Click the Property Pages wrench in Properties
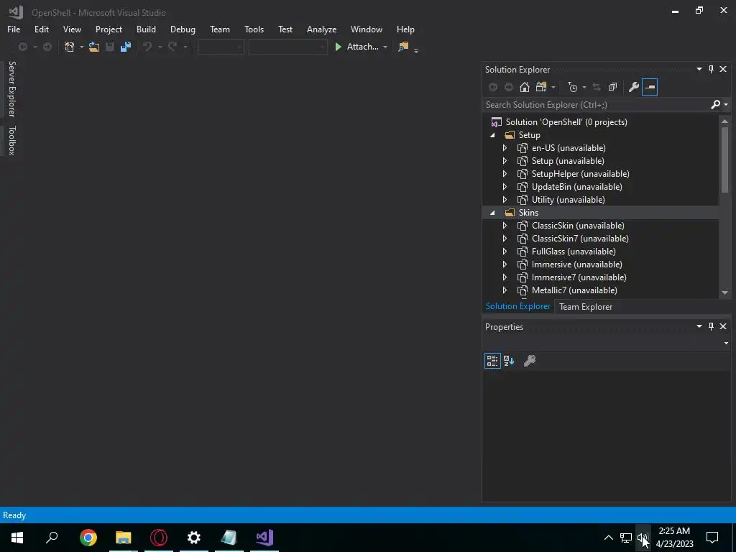Screen dimensions: 736x552 click(x=530, y=361)
